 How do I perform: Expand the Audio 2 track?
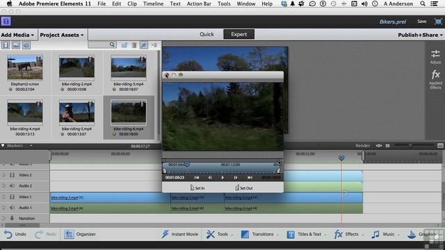click(x=3, y=186)
